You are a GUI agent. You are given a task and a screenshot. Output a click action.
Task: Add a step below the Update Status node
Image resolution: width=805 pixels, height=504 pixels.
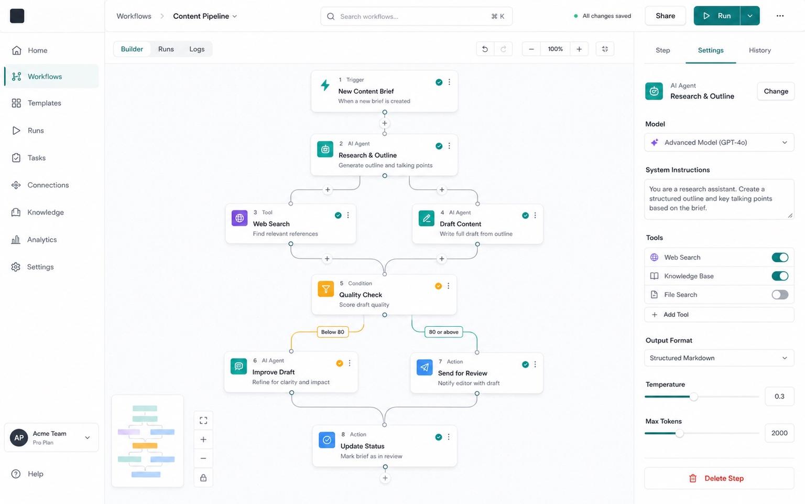point(385,478)
